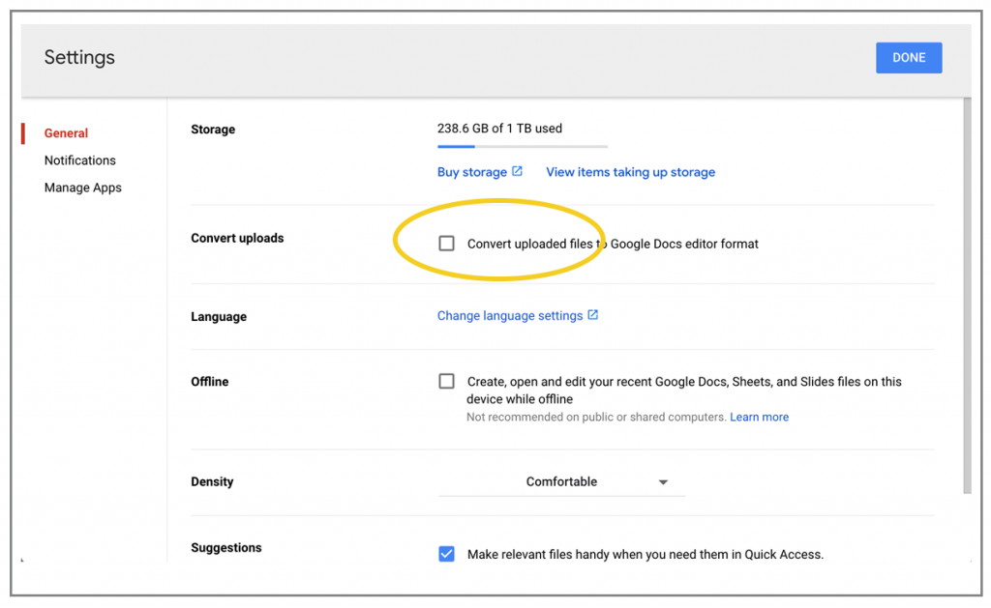
Task: Click the storage usage progress bar
Action: pyautogui.click(x=522, y=147)
